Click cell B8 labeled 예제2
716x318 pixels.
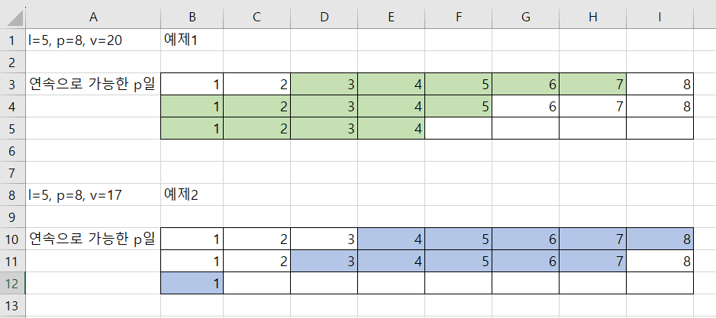click(192, 194)
